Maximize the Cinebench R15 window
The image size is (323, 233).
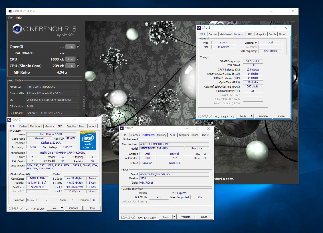(282, 11)
